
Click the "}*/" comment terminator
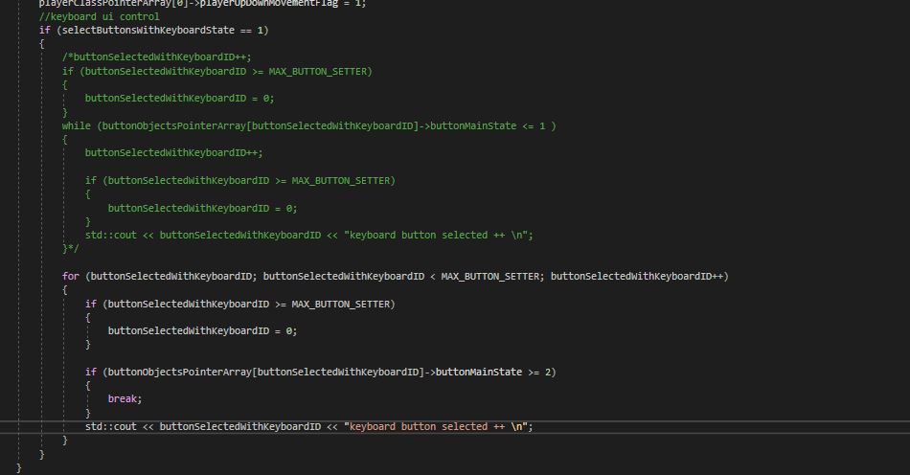tap(70, 249)
